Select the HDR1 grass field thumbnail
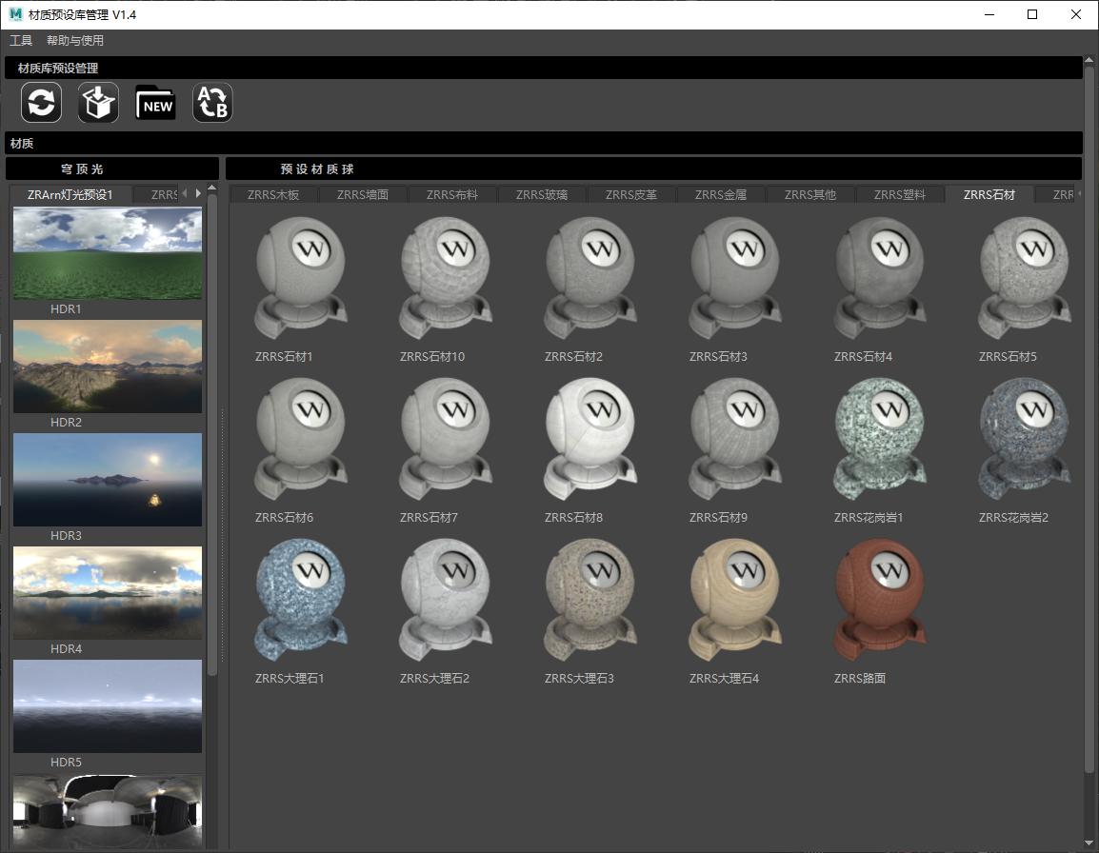 108,253
